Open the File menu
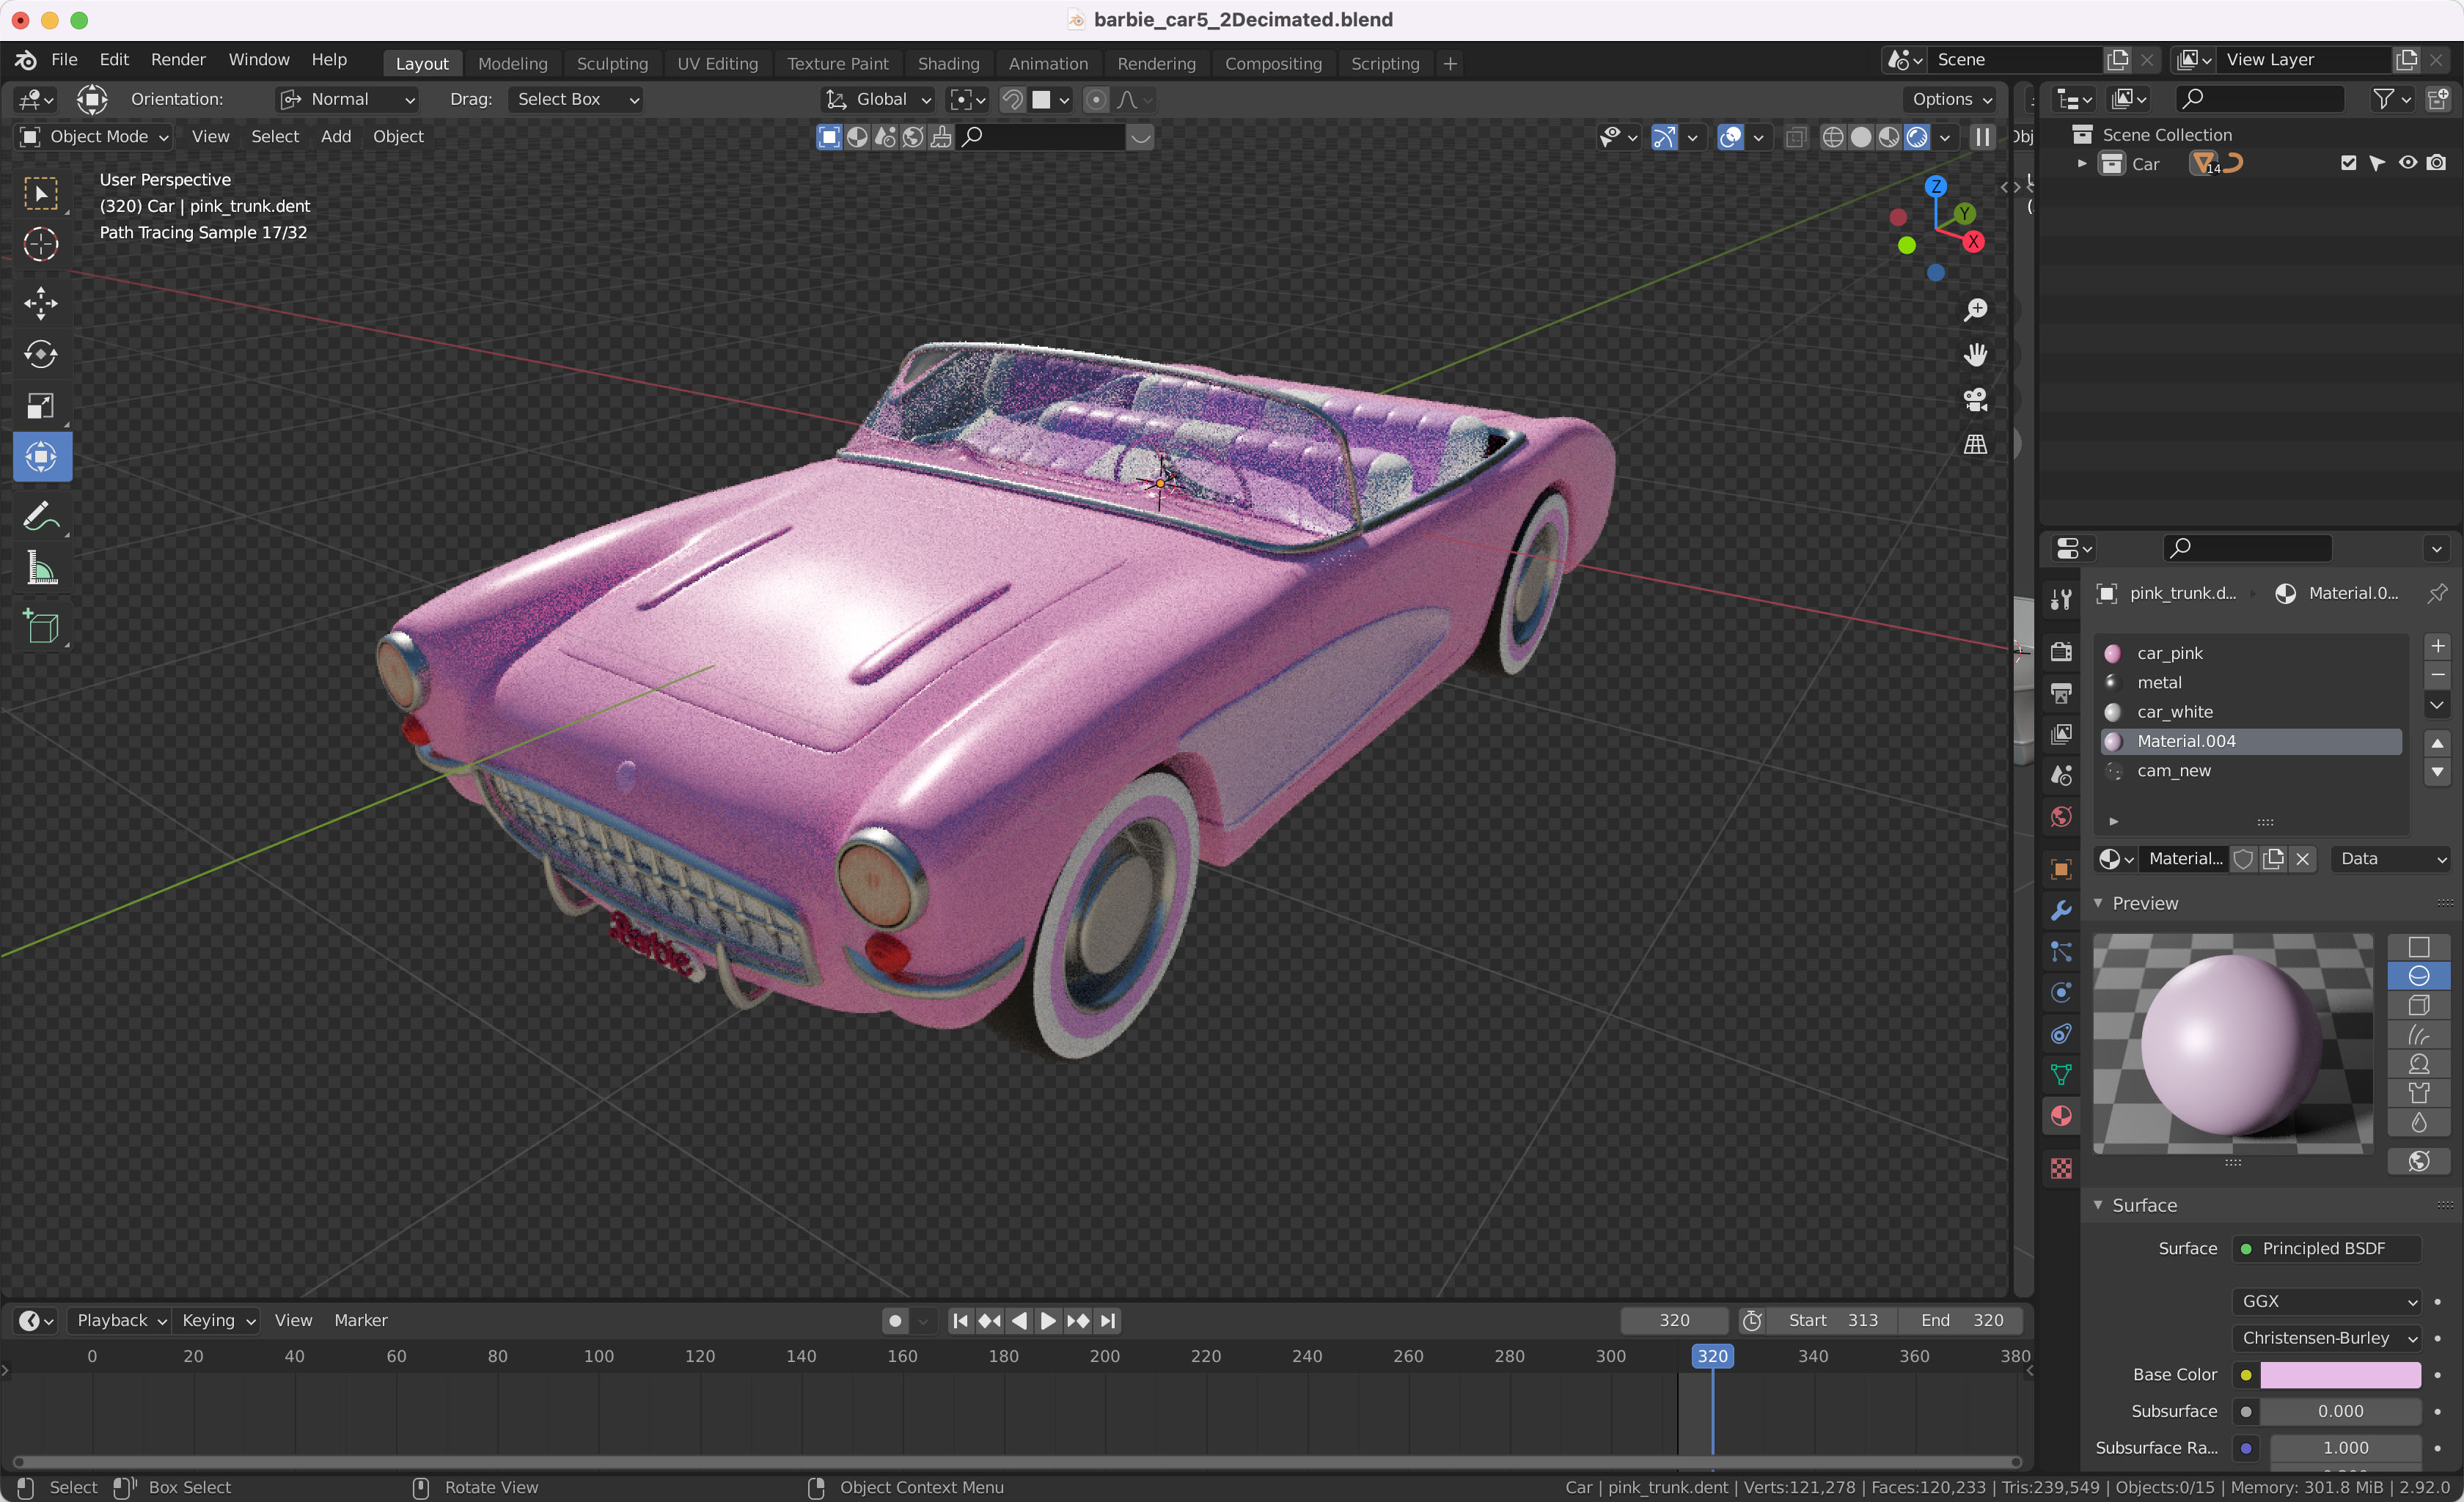2464x1502 pixels. point(64,60)
